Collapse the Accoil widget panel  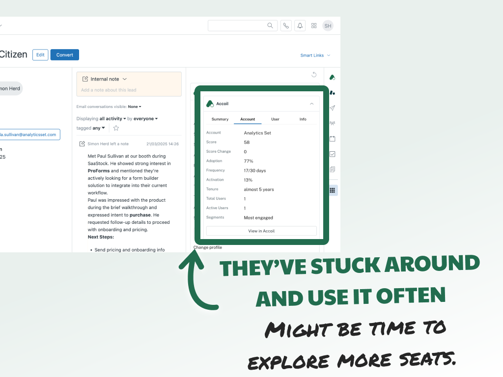pyautogui.click(x=311, y=104)
